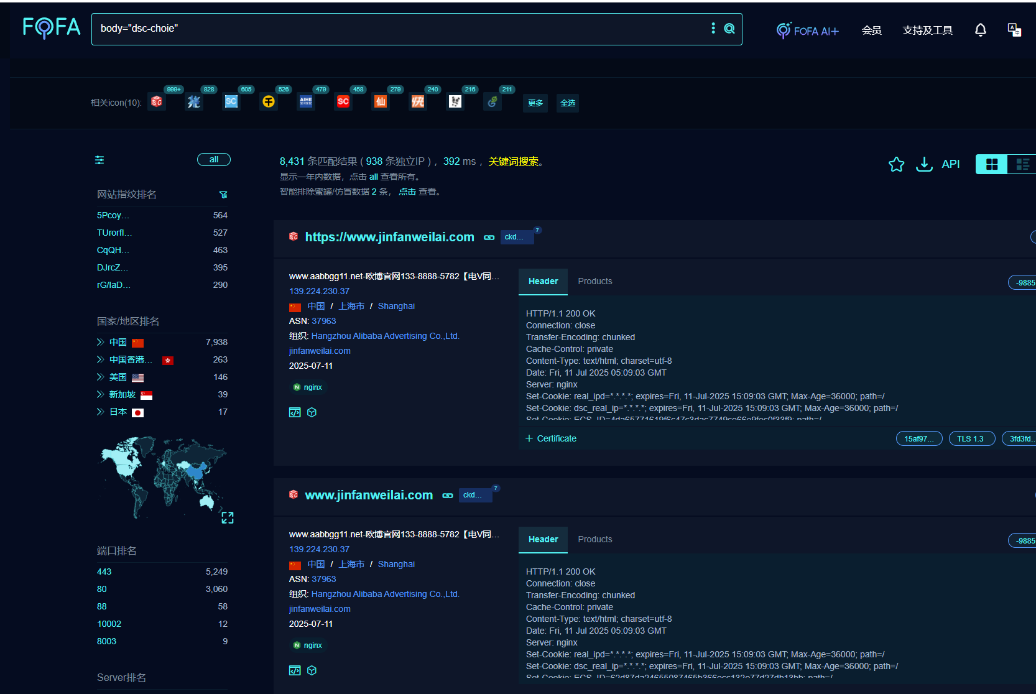Select the red SC icon with 458 badge

[x=343, y=101]
